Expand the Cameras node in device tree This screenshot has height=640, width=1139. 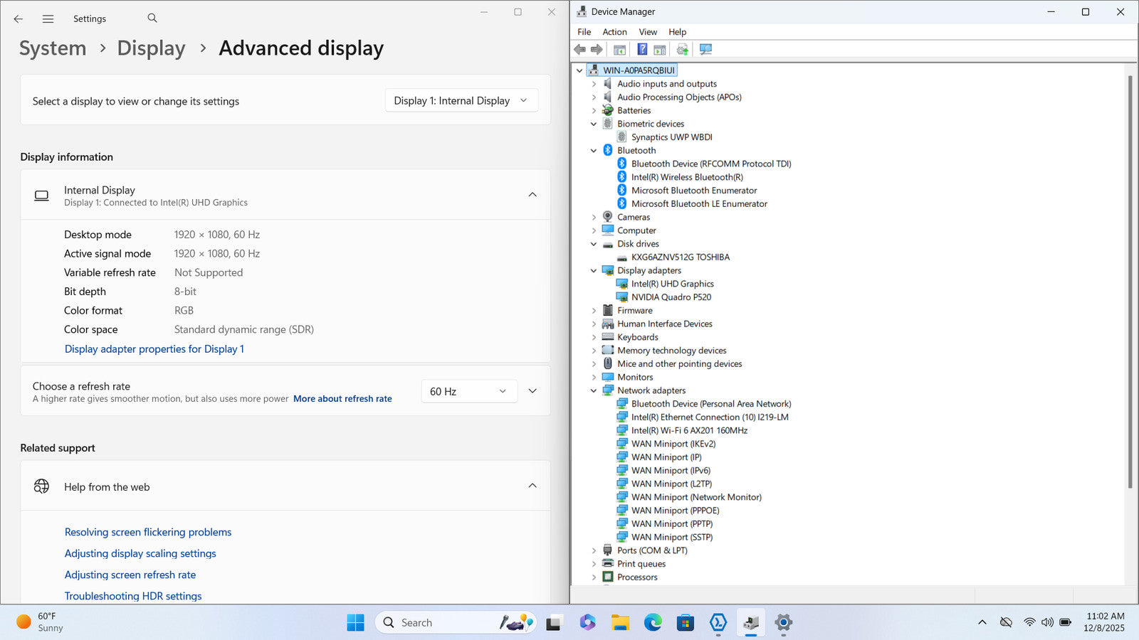click(594, 218)
